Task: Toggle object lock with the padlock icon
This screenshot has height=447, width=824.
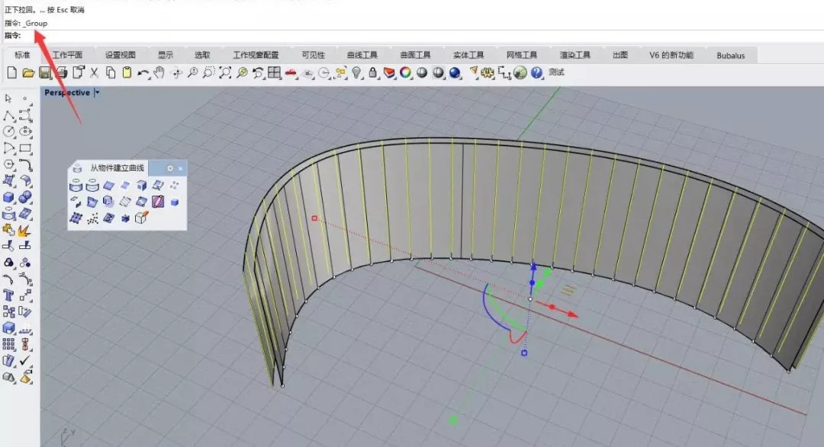Action: click(x=373, y=72)
